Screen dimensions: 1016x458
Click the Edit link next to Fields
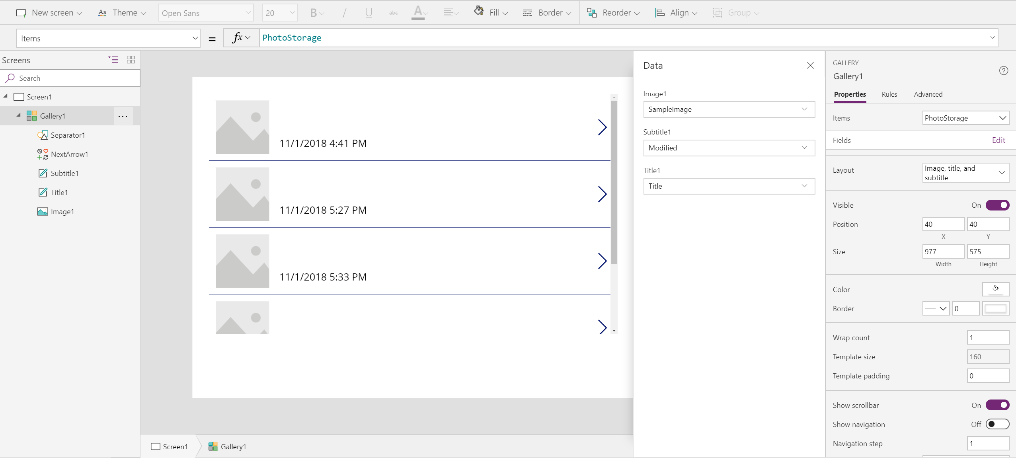click(998, 140)
